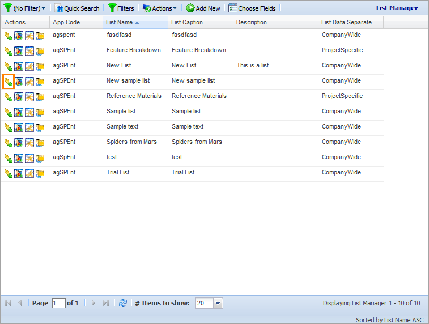Open the folder icon for New sample list
This screenshot has height=324, width=429.
point(40,82)
